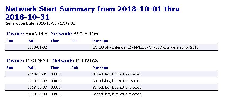Screen dimensions: 226x97
Task: Click the Date column header under B60-FLOW
Action: coord(31,41)
